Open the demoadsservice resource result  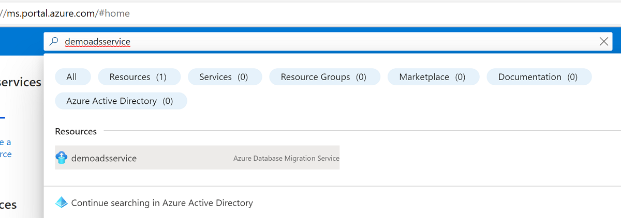[x=197, y=158]
